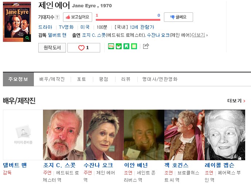The width and height of the screenshot is (251, 189).
Task: Vote 글쎄요 thumbs-down button
Action: coord(179,17)
